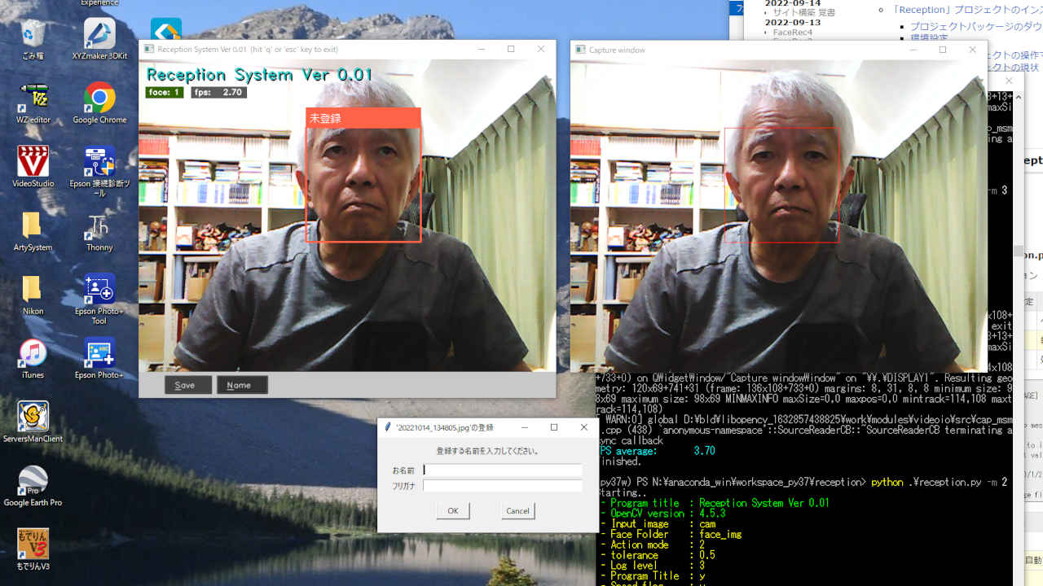
Task: Click the フリガナ text field
Action: coord(502,486)
